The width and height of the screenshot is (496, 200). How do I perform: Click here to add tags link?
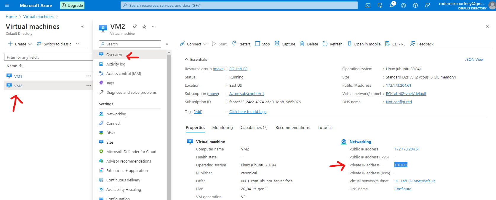click(x=248, y=112)
